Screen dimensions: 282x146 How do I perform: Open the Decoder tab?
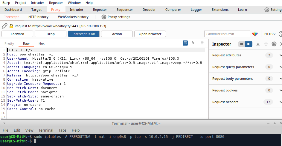click(149, 10)
